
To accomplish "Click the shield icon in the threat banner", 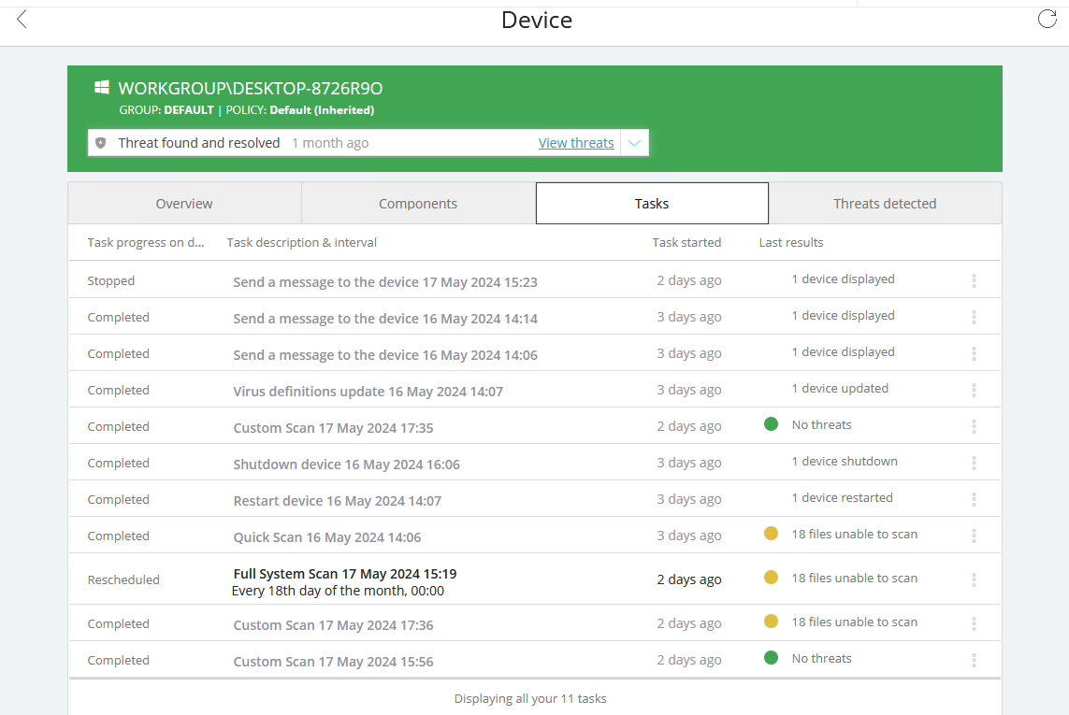I will coord(100,142).
